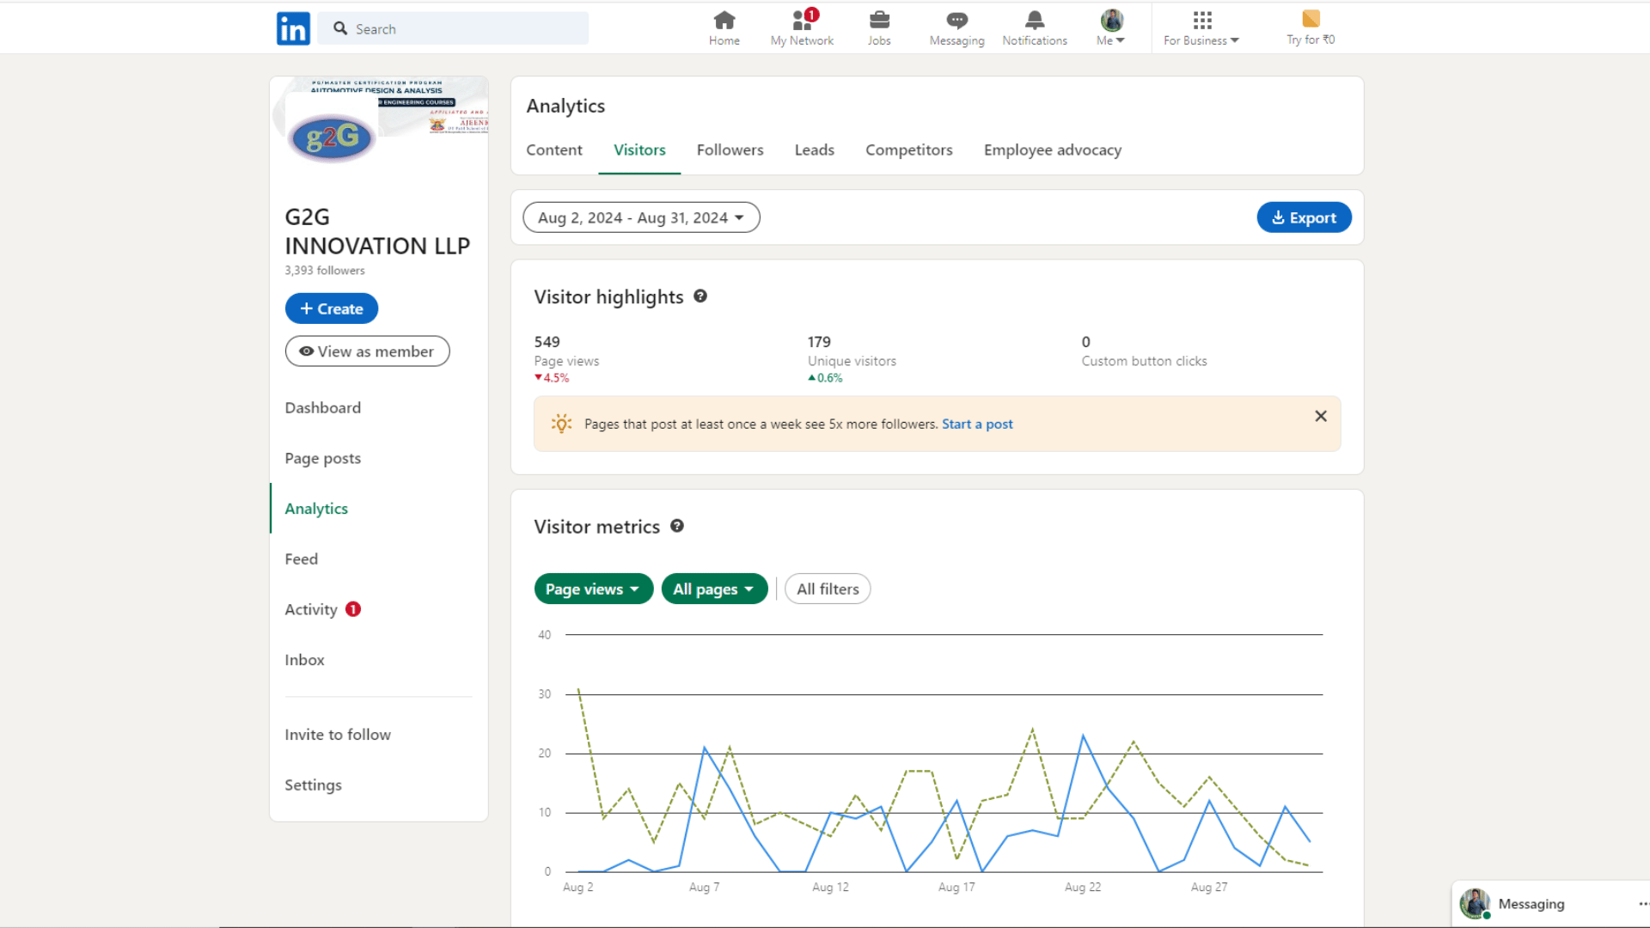
Task: Click the Aug 7 chart axis label
Action: point(705,887)
